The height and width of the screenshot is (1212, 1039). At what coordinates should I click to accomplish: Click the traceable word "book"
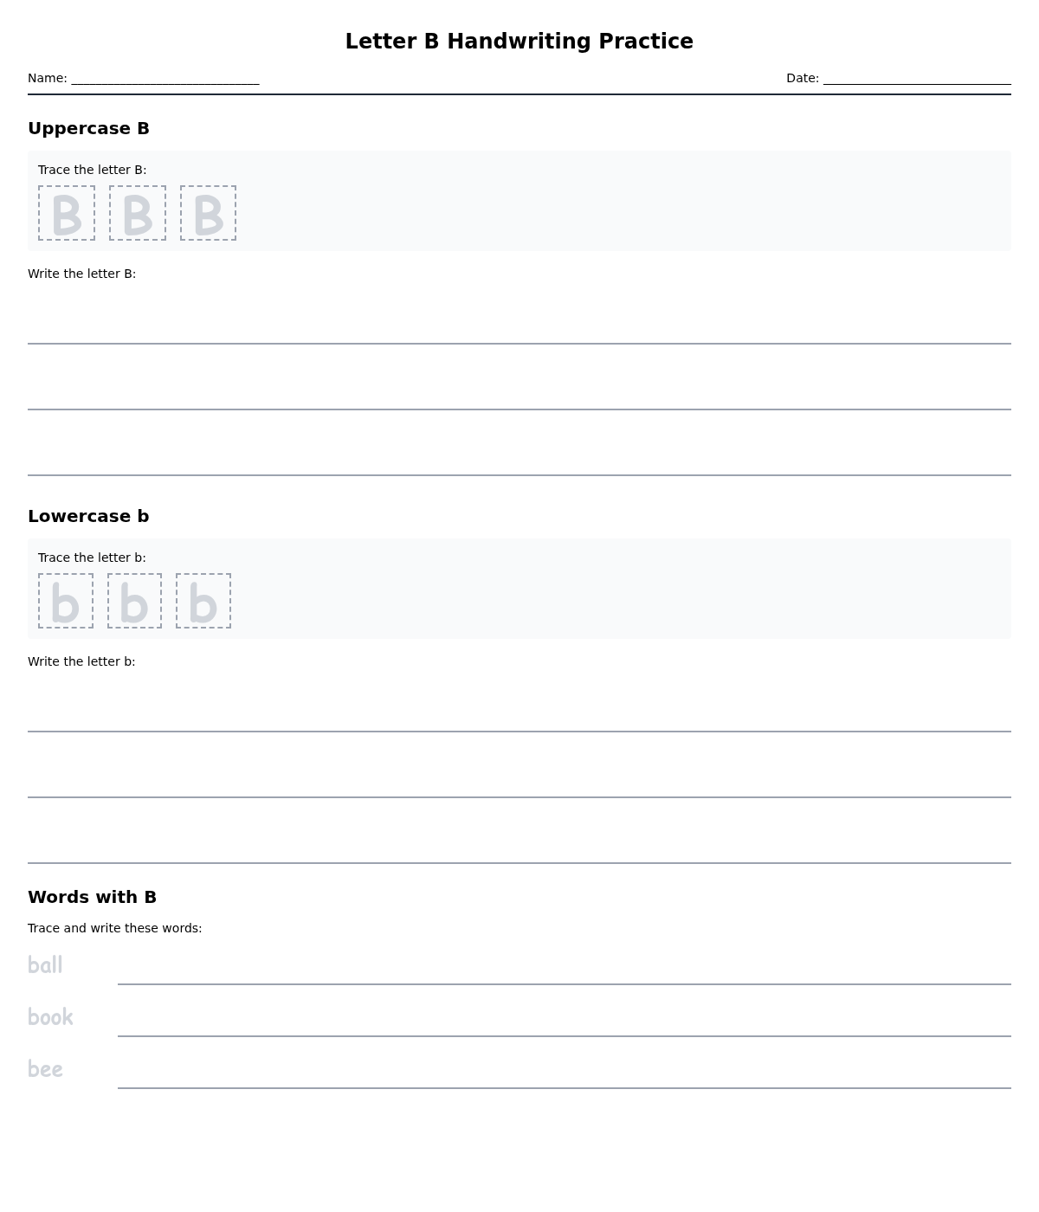click(50, 1017)
